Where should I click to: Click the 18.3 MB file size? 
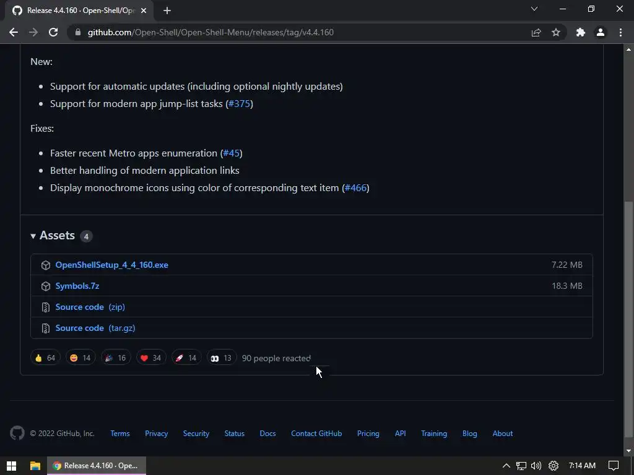(x=567, y=286)
